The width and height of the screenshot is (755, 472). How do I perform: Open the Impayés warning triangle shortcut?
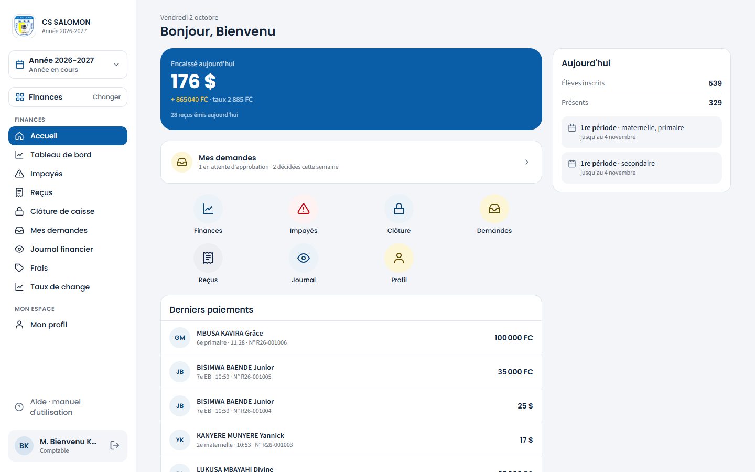(304, 209)
